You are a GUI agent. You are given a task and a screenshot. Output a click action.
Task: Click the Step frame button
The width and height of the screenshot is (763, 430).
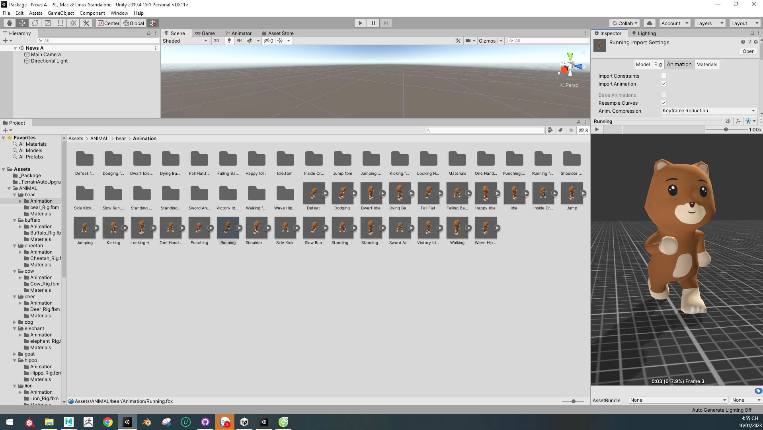coord(386,23)
